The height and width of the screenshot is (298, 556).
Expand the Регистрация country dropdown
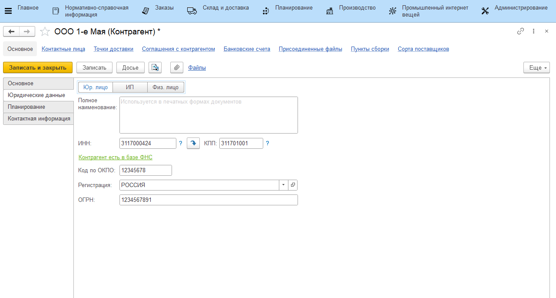(283, 185)
